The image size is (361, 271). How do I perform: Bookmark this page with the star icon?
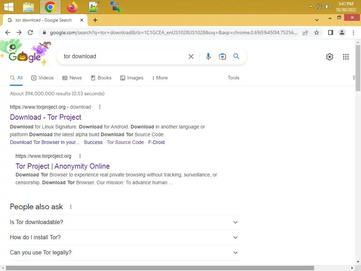click(x=317, y=32)
